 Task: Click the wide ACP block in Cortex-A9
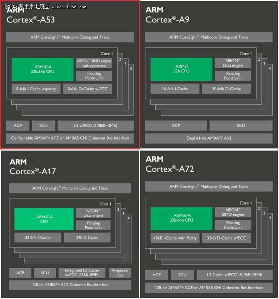coord(176,126)
